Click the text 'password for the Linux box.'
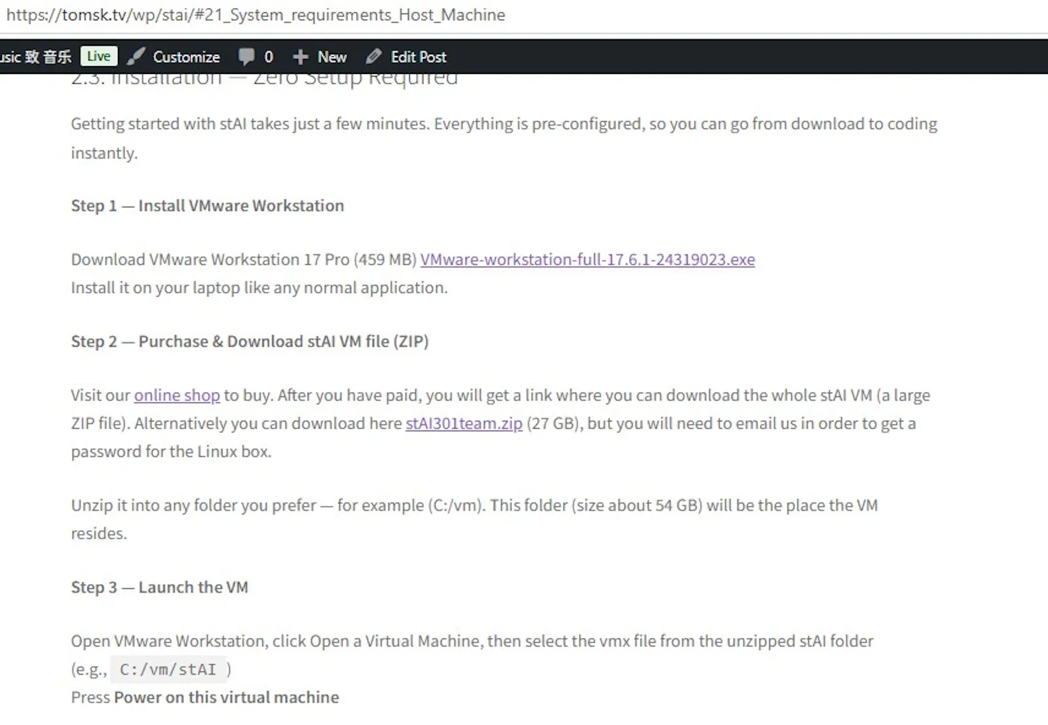1048x725 pixels. pyautogui.click(x=171, y=451)
